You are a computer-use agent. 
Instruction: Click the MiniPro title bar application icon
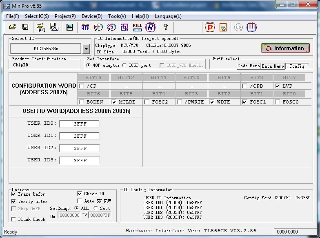[7, 6]
